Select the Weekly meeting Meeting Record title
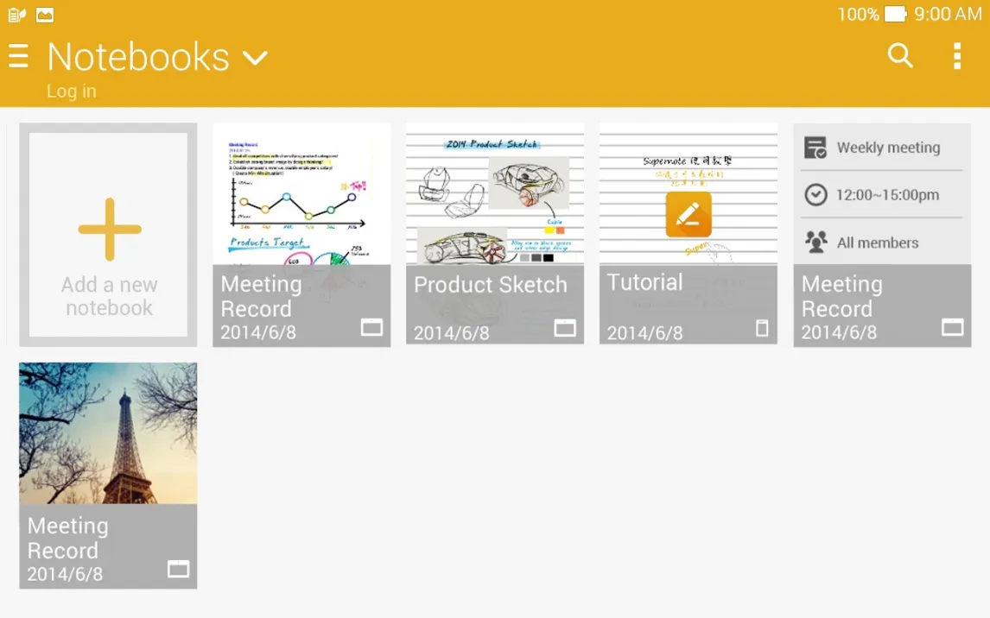The height and width of the screenshot is (618, 990). (841, 296)
